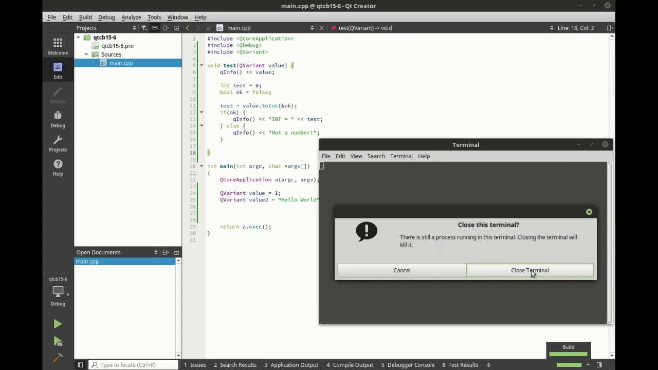The width and height of the screenshot is (658, 370).
Task: Fold the main function at line 20
Action: (202, 166)
